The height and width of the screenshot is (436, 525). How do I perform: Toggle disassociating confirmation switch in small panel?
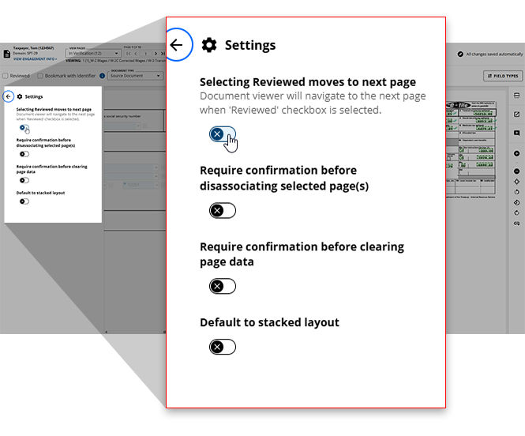point(24,154)
